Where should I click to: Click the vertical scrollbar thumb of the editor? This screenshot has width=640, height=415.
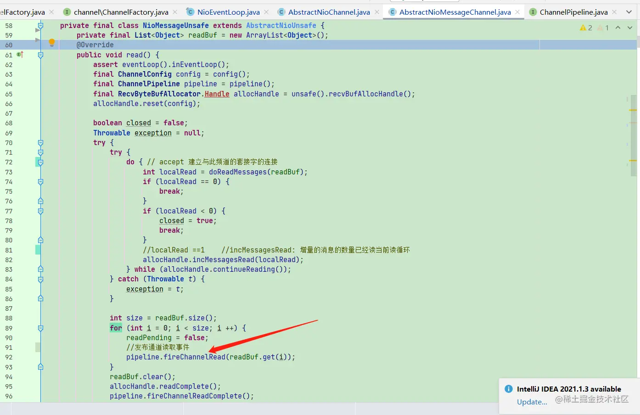tap(634, 135)
